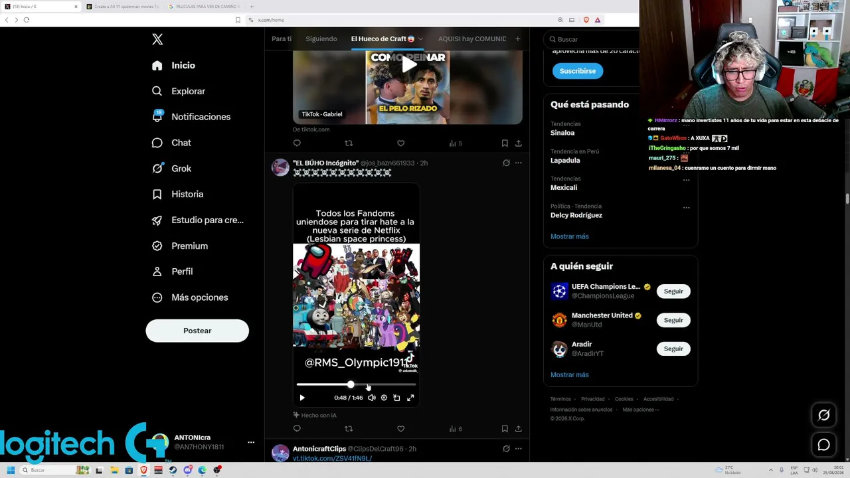Open the Sinaloa trending topic
This screenshot has height=478, width=850.
(562, 133)
